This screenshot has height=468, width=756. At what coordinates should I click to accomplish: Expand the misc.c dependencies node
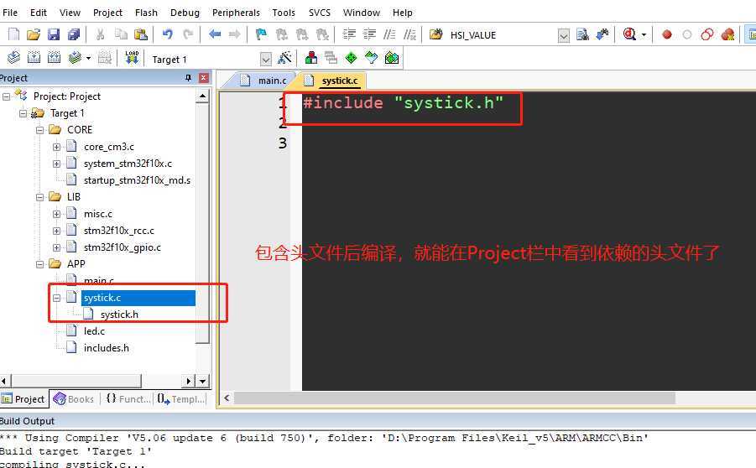[56, 214]
